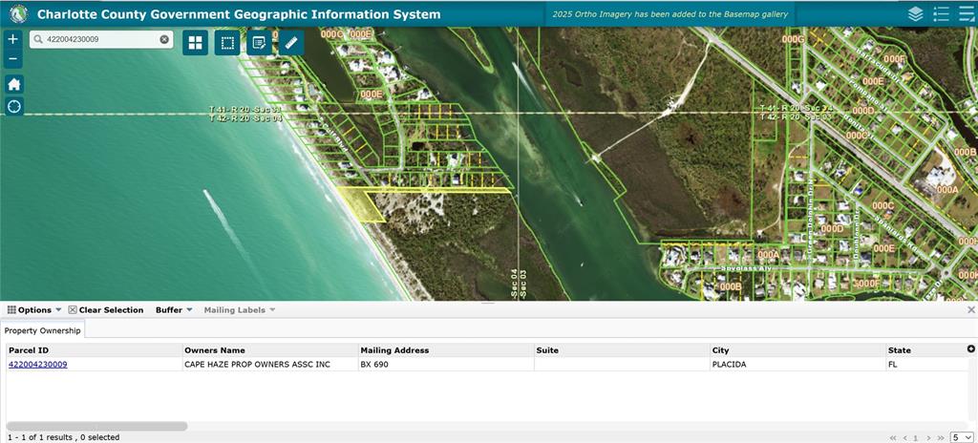Open parcel link 422004230009
The image size is (978, 443).
pos(38,365)
